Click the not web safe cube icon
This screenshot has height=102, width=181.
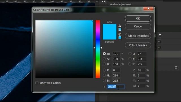pos(120,34)
